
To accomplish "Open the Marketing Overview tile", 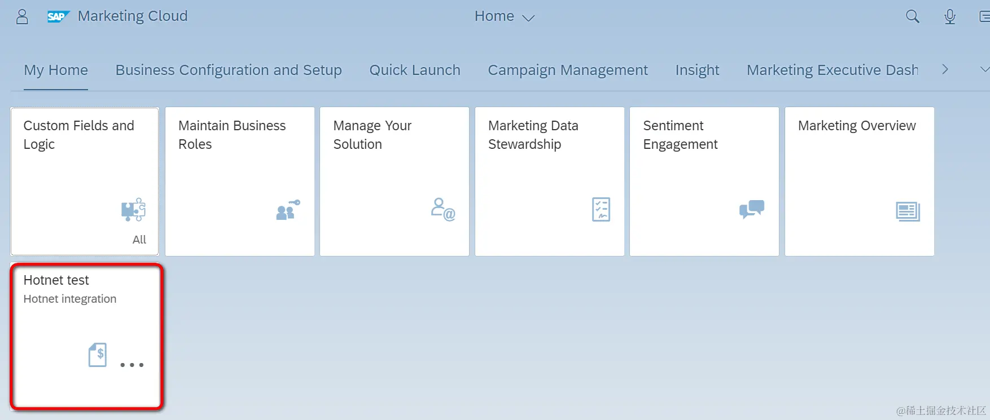I will coord(860,182).
